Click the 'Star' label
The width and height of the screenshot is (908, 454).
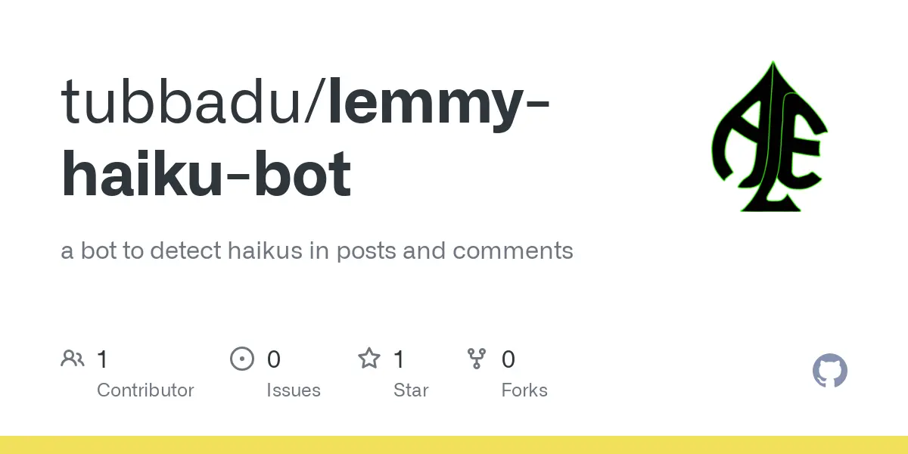411,390
